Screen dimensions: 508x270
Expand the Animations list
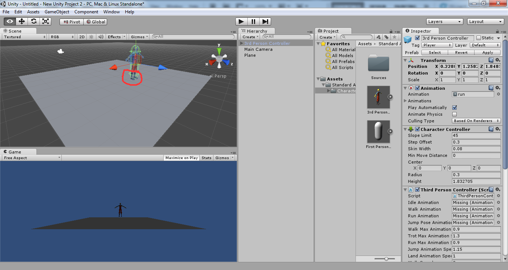tap(406, 101)
